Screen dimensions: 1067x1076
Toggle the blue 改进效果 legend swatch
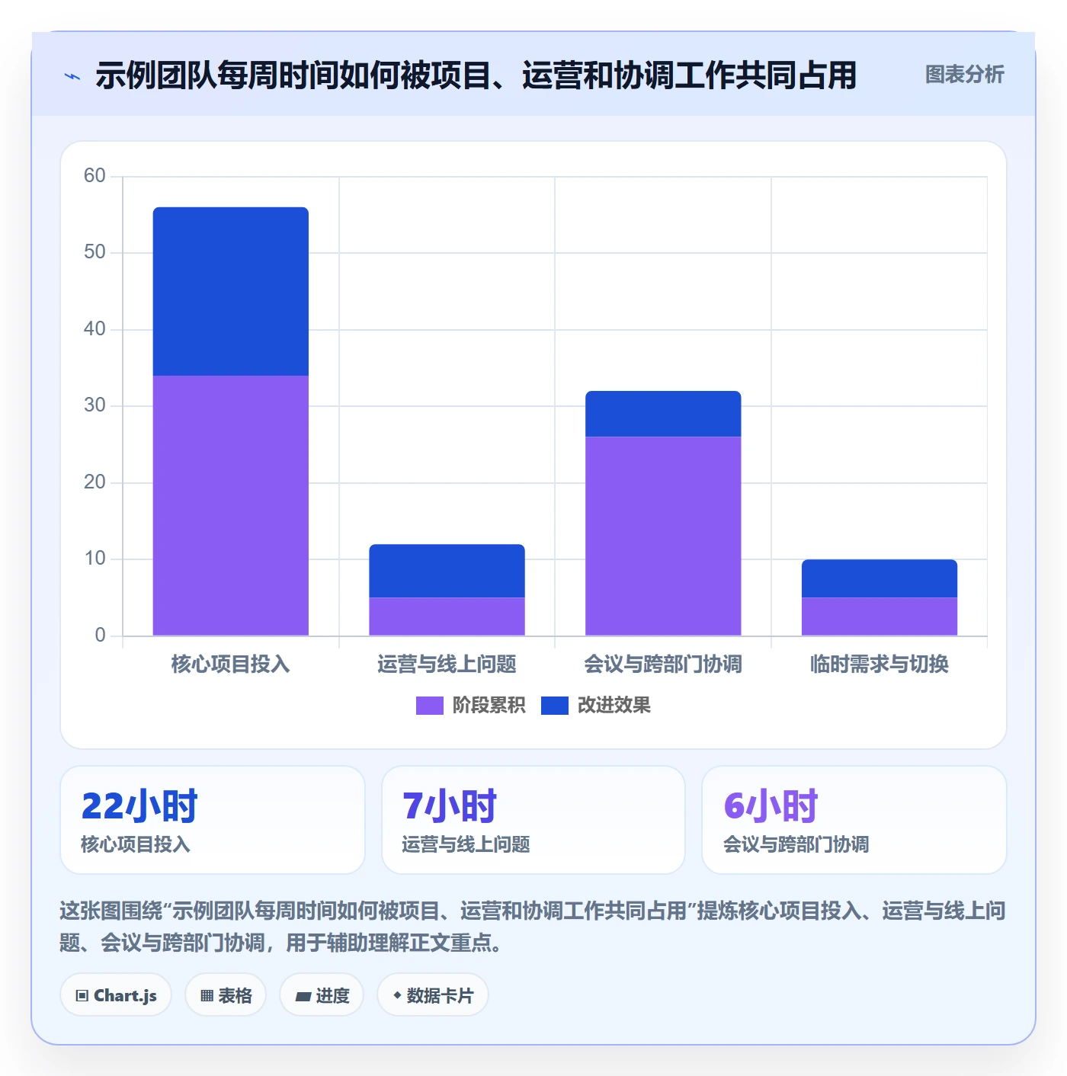(x=554, y=706)
